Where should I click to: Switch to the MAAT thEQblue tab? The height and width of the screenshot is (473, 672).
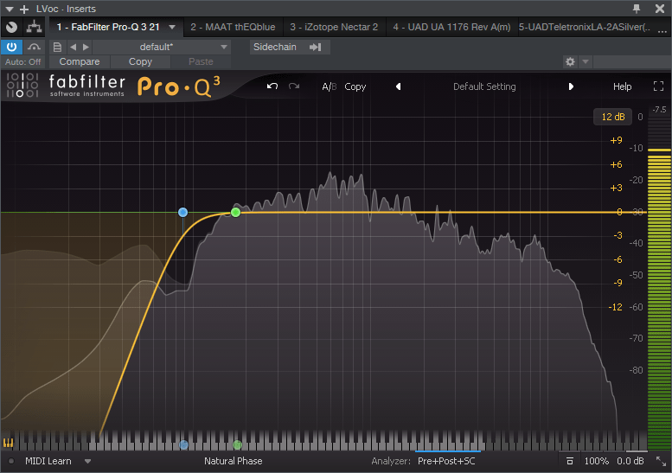tap(233, 27)
